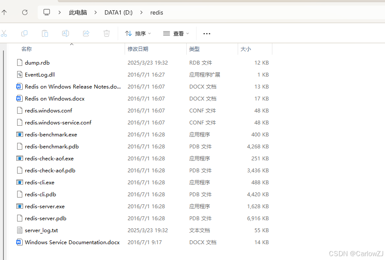Click the redis-benchmark.exe application icon
385x260 pixels.
pyautogui.click(x=20, y=134)
